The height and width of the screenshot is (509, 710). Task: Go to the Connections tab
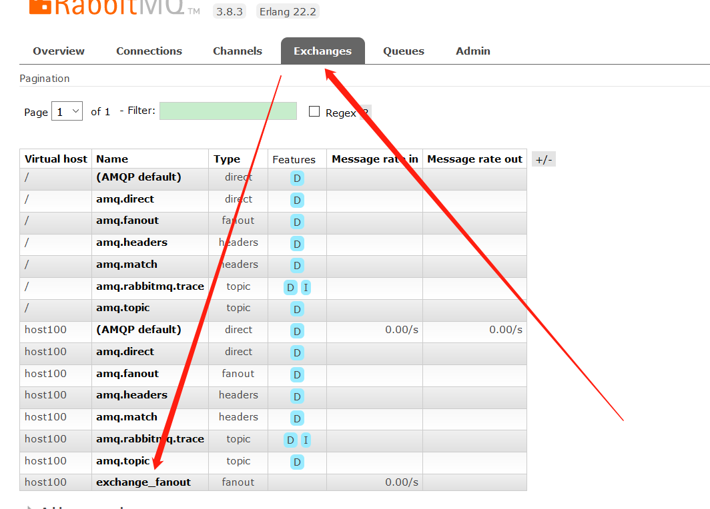[x=149, y=51]
